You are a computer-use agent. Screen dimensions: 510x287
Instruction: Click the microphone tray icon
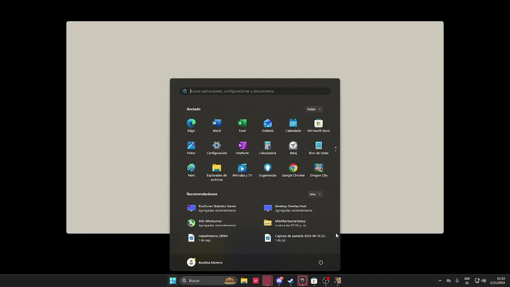457,281
